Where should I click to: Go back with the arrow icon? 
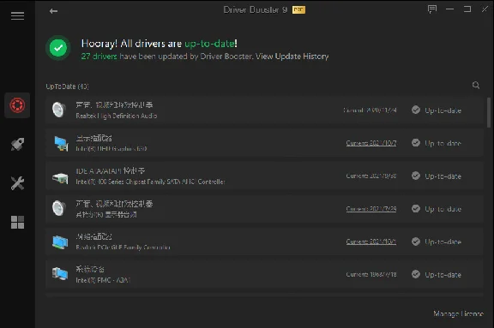pos(53,11)
